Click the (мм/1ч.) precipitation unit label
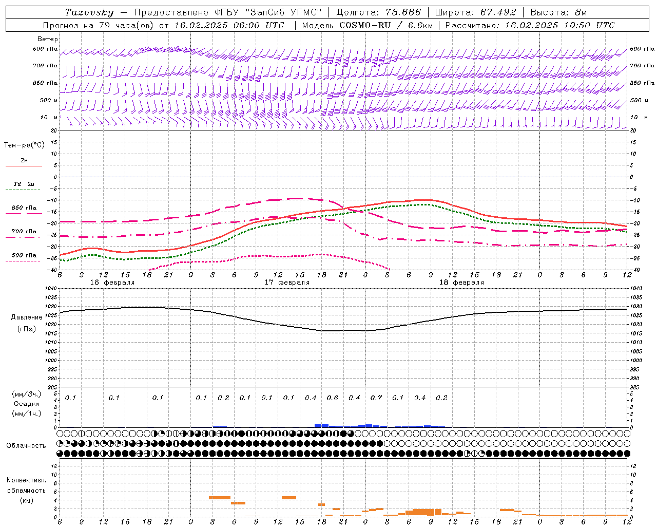Image resolution: width=657 pixels, height=526 pixels. [26, 414]
